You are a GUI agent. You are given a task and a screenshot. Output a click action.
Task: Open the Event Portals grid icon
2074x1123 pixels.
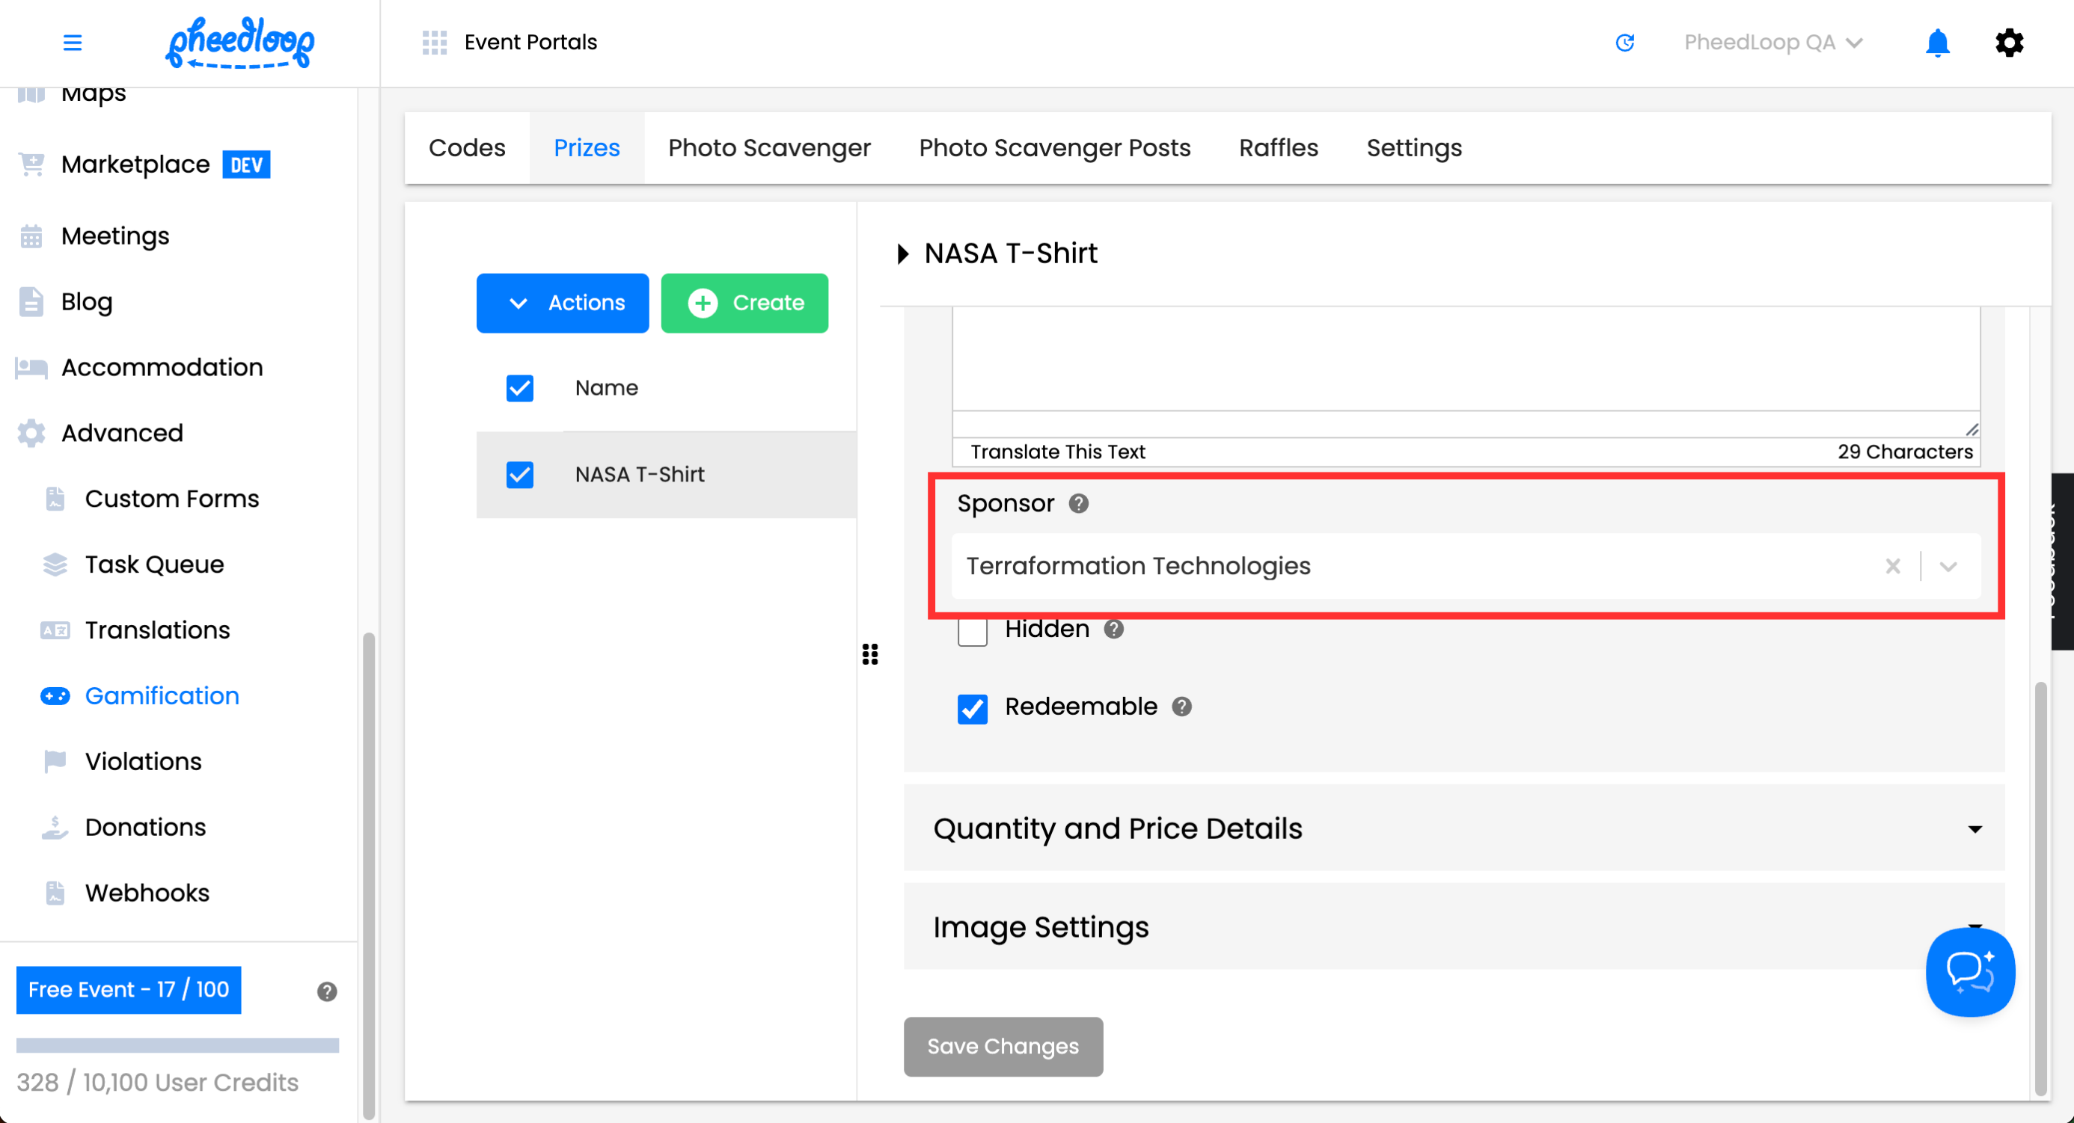434,43
